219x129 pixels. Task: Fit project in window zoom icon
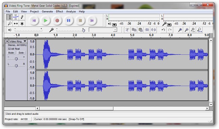coord(199,30)
